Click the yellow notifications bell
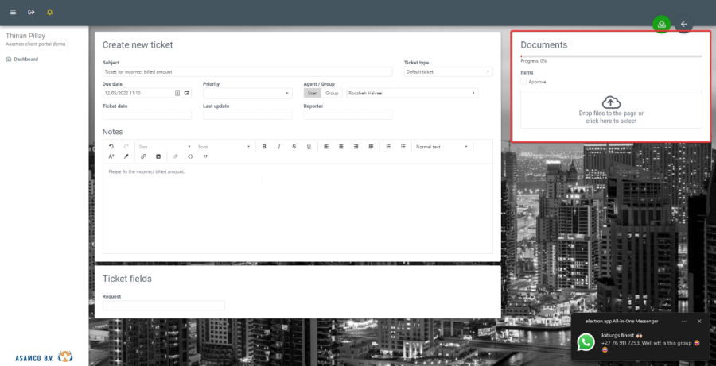This screenshot has height=366, width=716. tap(50, 13)
